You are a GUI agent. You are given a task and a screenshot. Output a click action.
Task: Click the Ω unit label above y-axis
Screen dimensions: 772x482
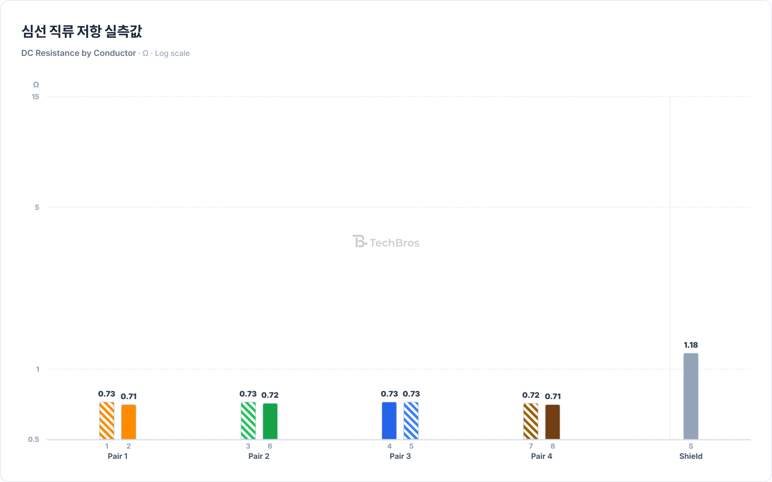[x=36, y=85]
